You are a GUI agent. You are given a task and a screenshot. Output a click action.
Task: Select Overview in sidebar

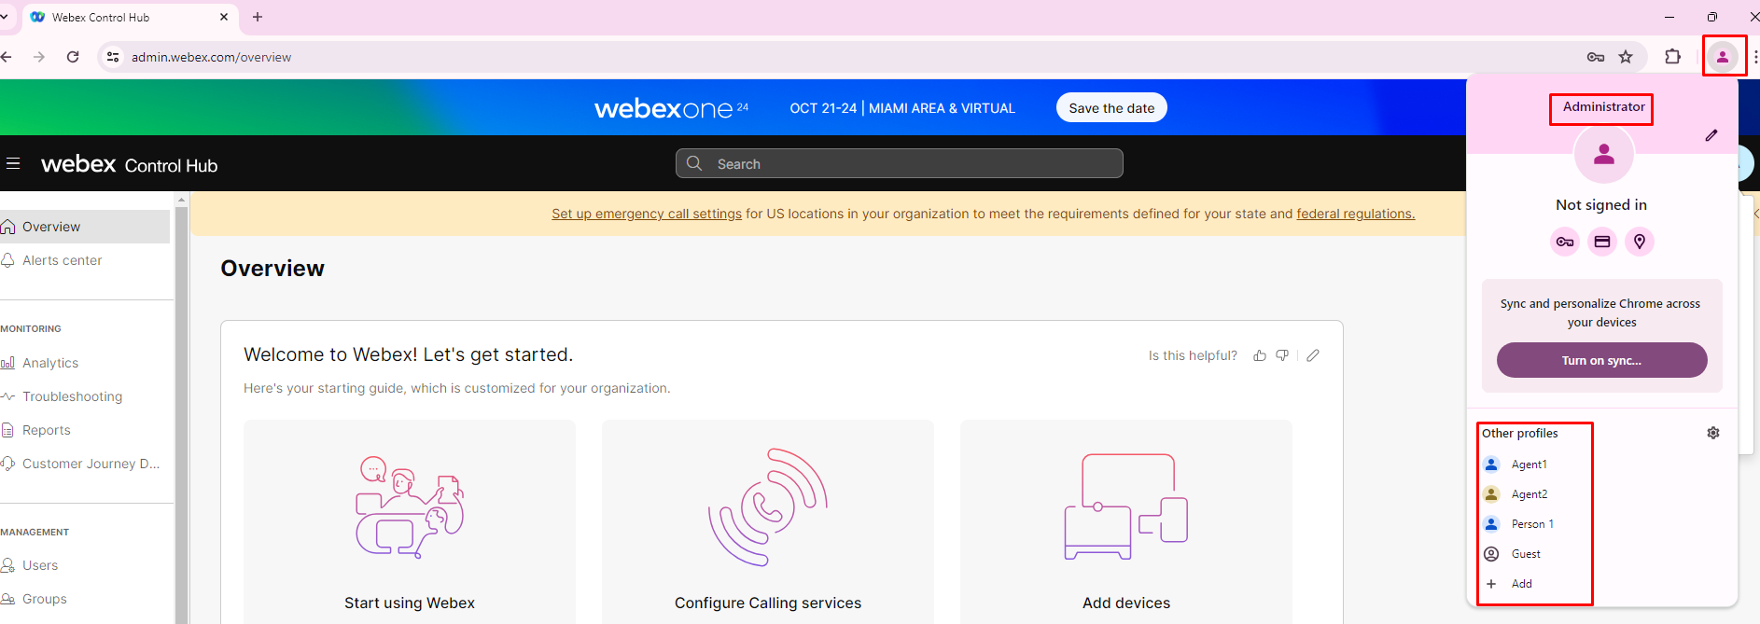[x=85, y=227]
